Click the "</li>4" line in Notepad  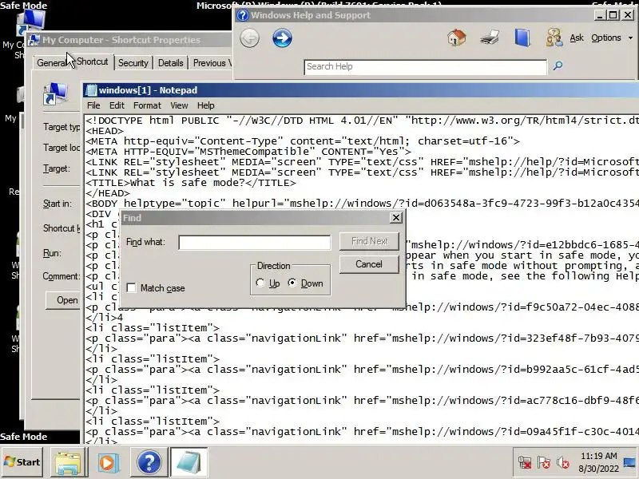pyautogui.click(x=104, y=317)
